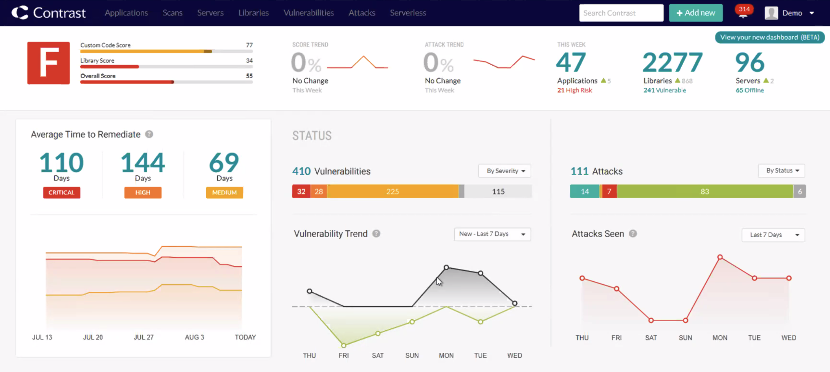
Task: Go to the Attacks menu
Action: click(362, 13)
